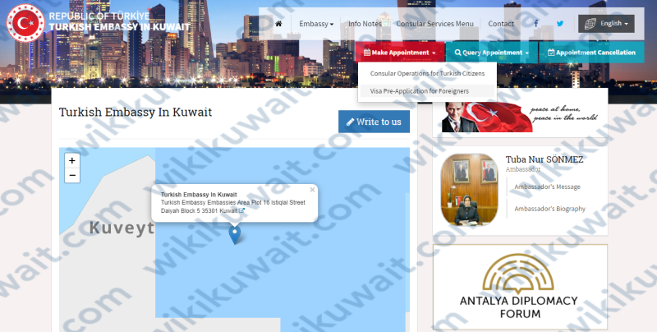The height and width of the screenshot is (332, 657).
Task: Open Info Notes page
Action: [x=365, y=24]
